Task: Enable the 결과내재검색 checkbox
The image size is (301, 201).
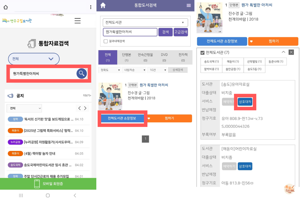Action: 106,41
